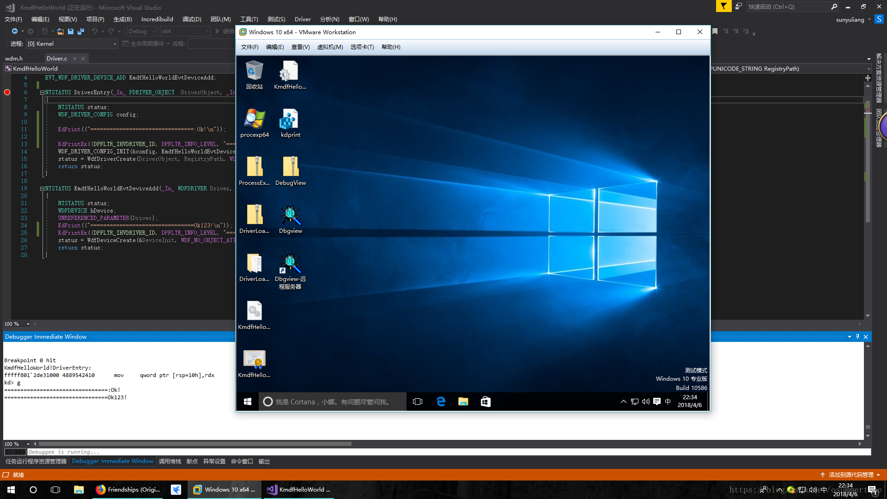Select ProcessEx... zip folder on VM desktop
This screenshot has width=887, height=499.
point(254,171)
